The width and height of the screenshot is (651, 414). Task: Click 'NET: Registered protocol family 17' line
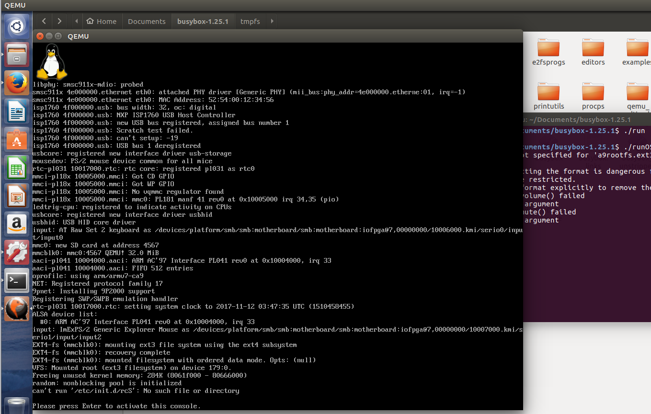point(97,283)
